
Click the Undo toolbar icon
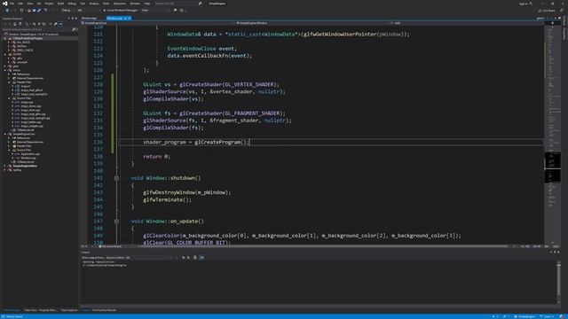(x=45, y=10)
